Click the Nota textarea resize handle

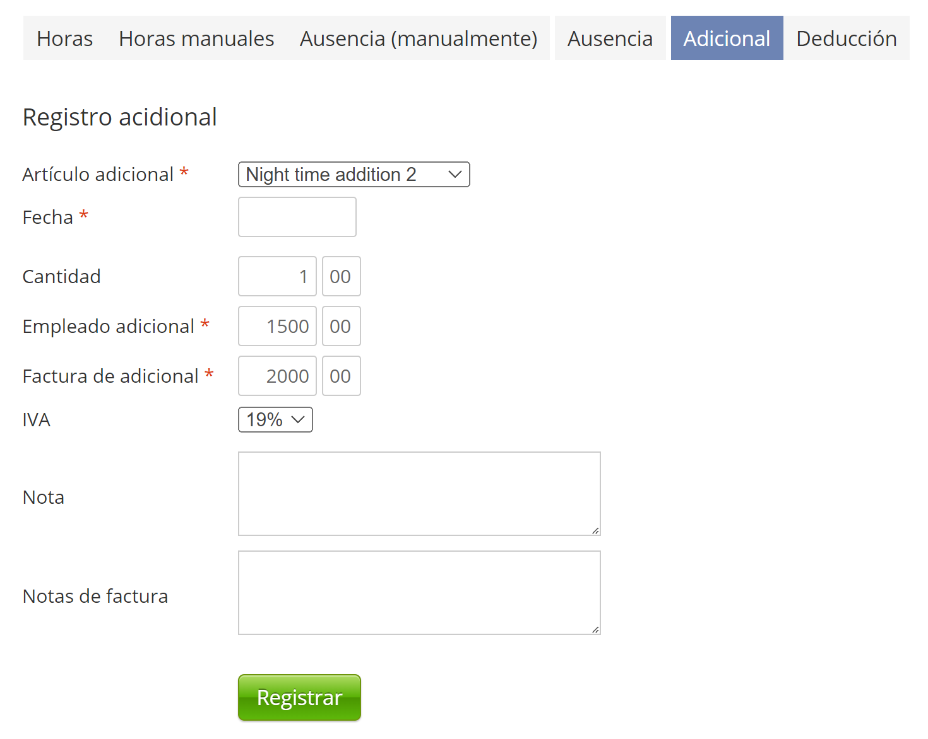595,531
